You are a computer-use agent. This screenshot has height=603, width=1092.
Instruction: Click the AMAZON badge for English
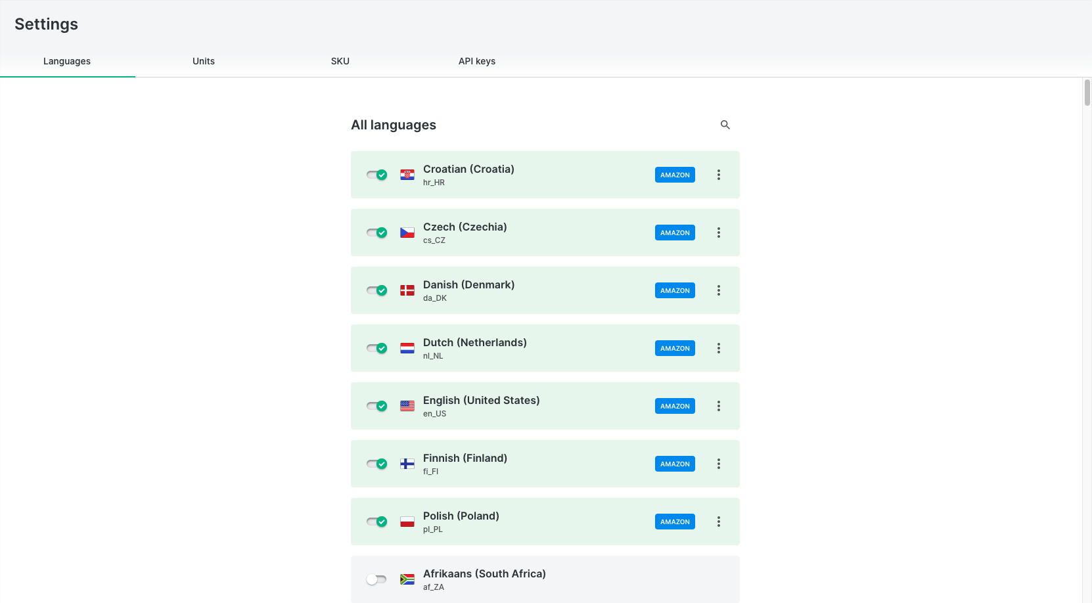click(x=675, y=406)
